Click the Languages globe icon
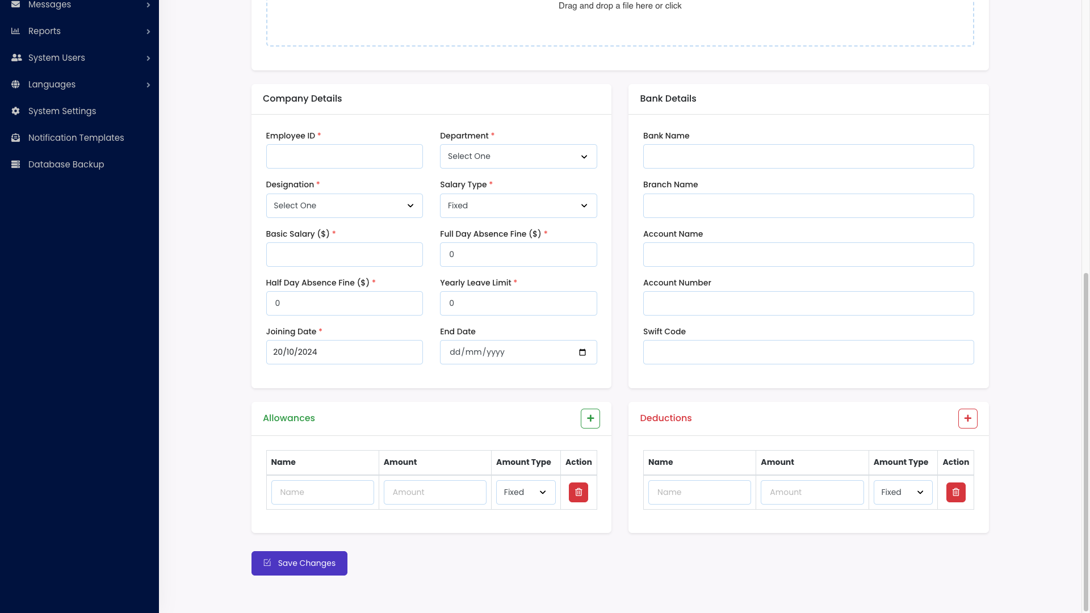 click(x=15, y=84)
